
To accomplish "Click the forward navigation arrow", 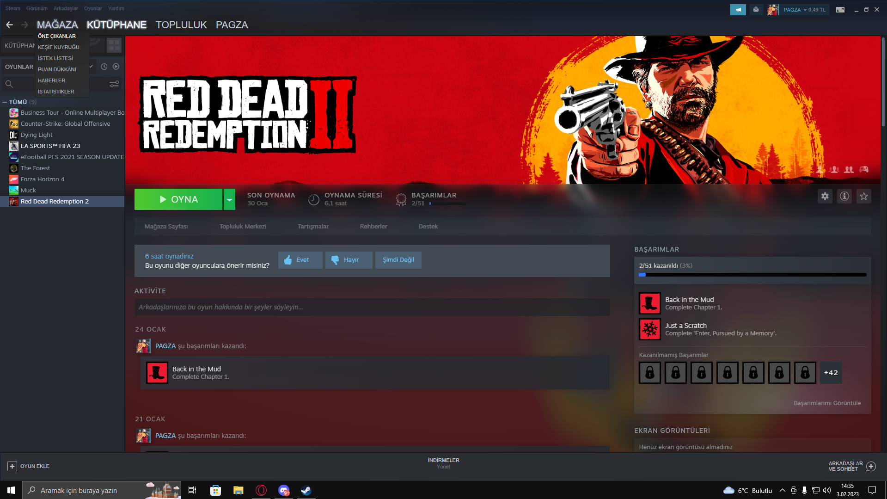I will (x=25, y=25).
